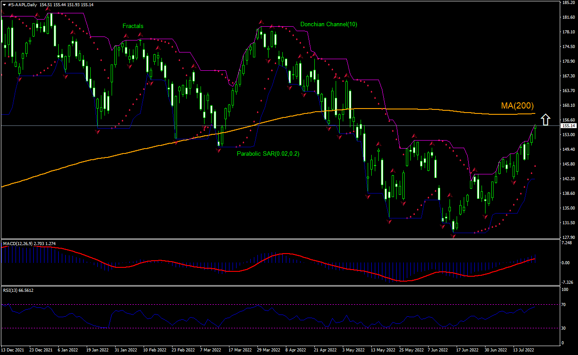The height and width of the screenshot is (355, 578).
Task: Click the MACD 0.00 axis label
Action: 566,262
